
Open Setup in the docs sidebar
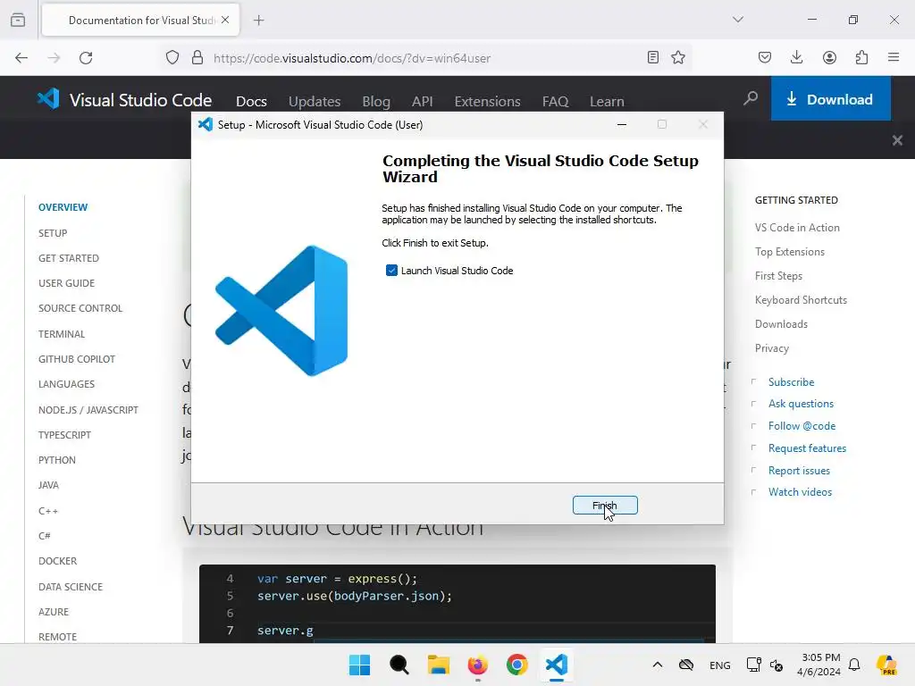click(53, 233)
